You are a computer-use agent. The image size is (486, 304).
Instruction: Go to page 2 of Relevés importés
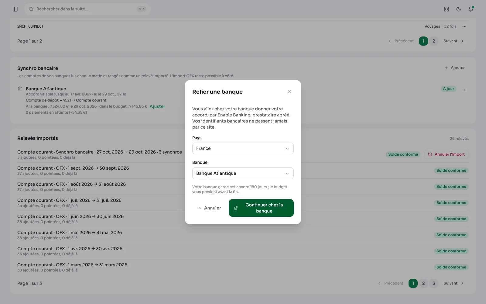coord(423,283)
